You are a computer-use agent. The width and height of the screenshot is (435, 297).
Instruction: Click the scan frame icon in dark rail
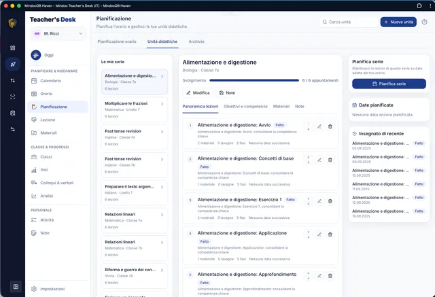[x=13, y=97]
